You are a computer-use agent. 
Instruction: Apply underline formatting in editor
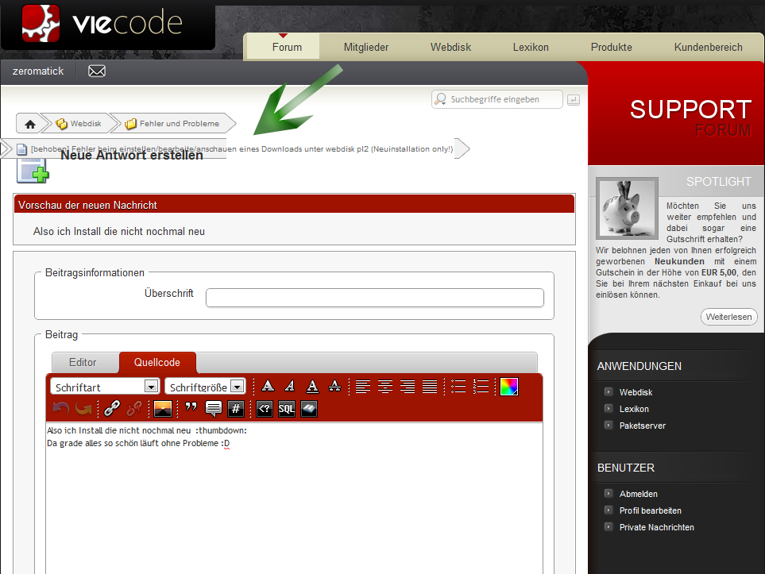(x=312, y=387)
